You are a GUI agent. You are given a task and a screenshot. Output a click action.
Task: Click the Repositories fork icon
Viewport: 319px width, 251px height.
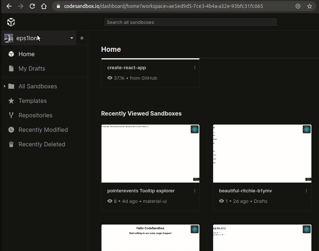(x=11, y=115)
